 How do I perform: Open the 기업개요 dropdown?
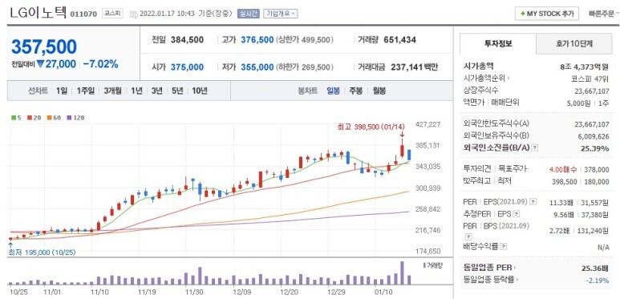281,14
